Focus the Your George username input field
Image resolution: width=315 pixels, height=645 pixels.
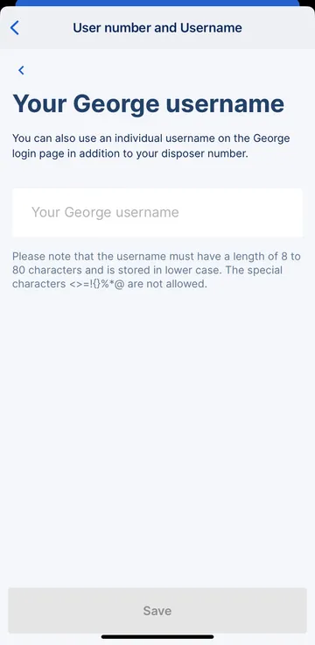[x=157, y=213]
